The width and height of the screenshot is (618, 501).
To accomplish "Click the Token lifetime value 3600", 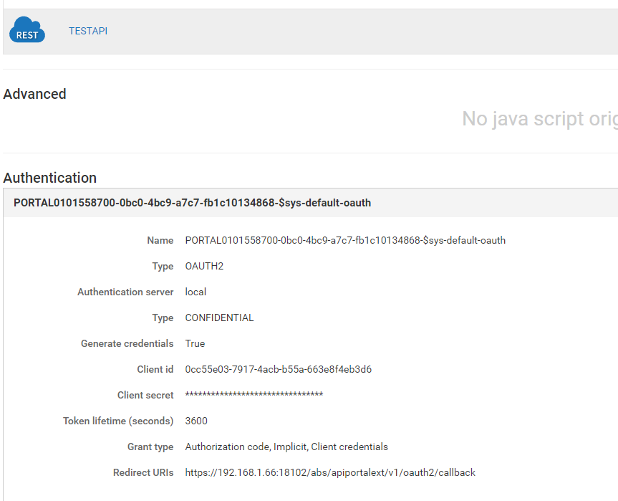I will pyautogui.click(x=196, y=421).
